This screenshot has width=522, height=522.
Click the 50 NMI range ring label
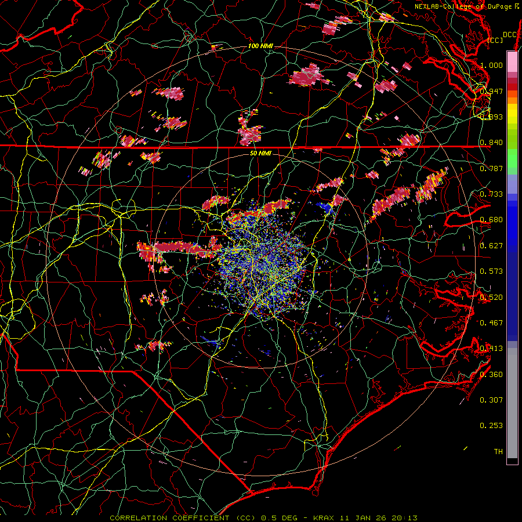click(260, 153)
